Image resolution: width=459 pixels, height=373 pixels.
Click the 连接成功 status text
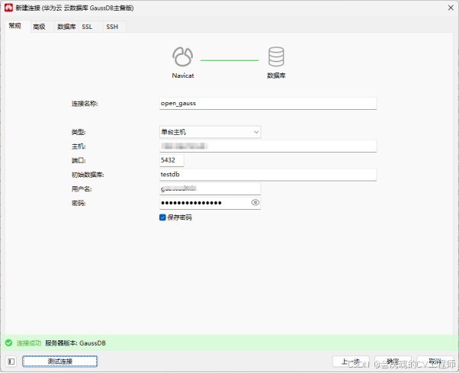point(29,342)
